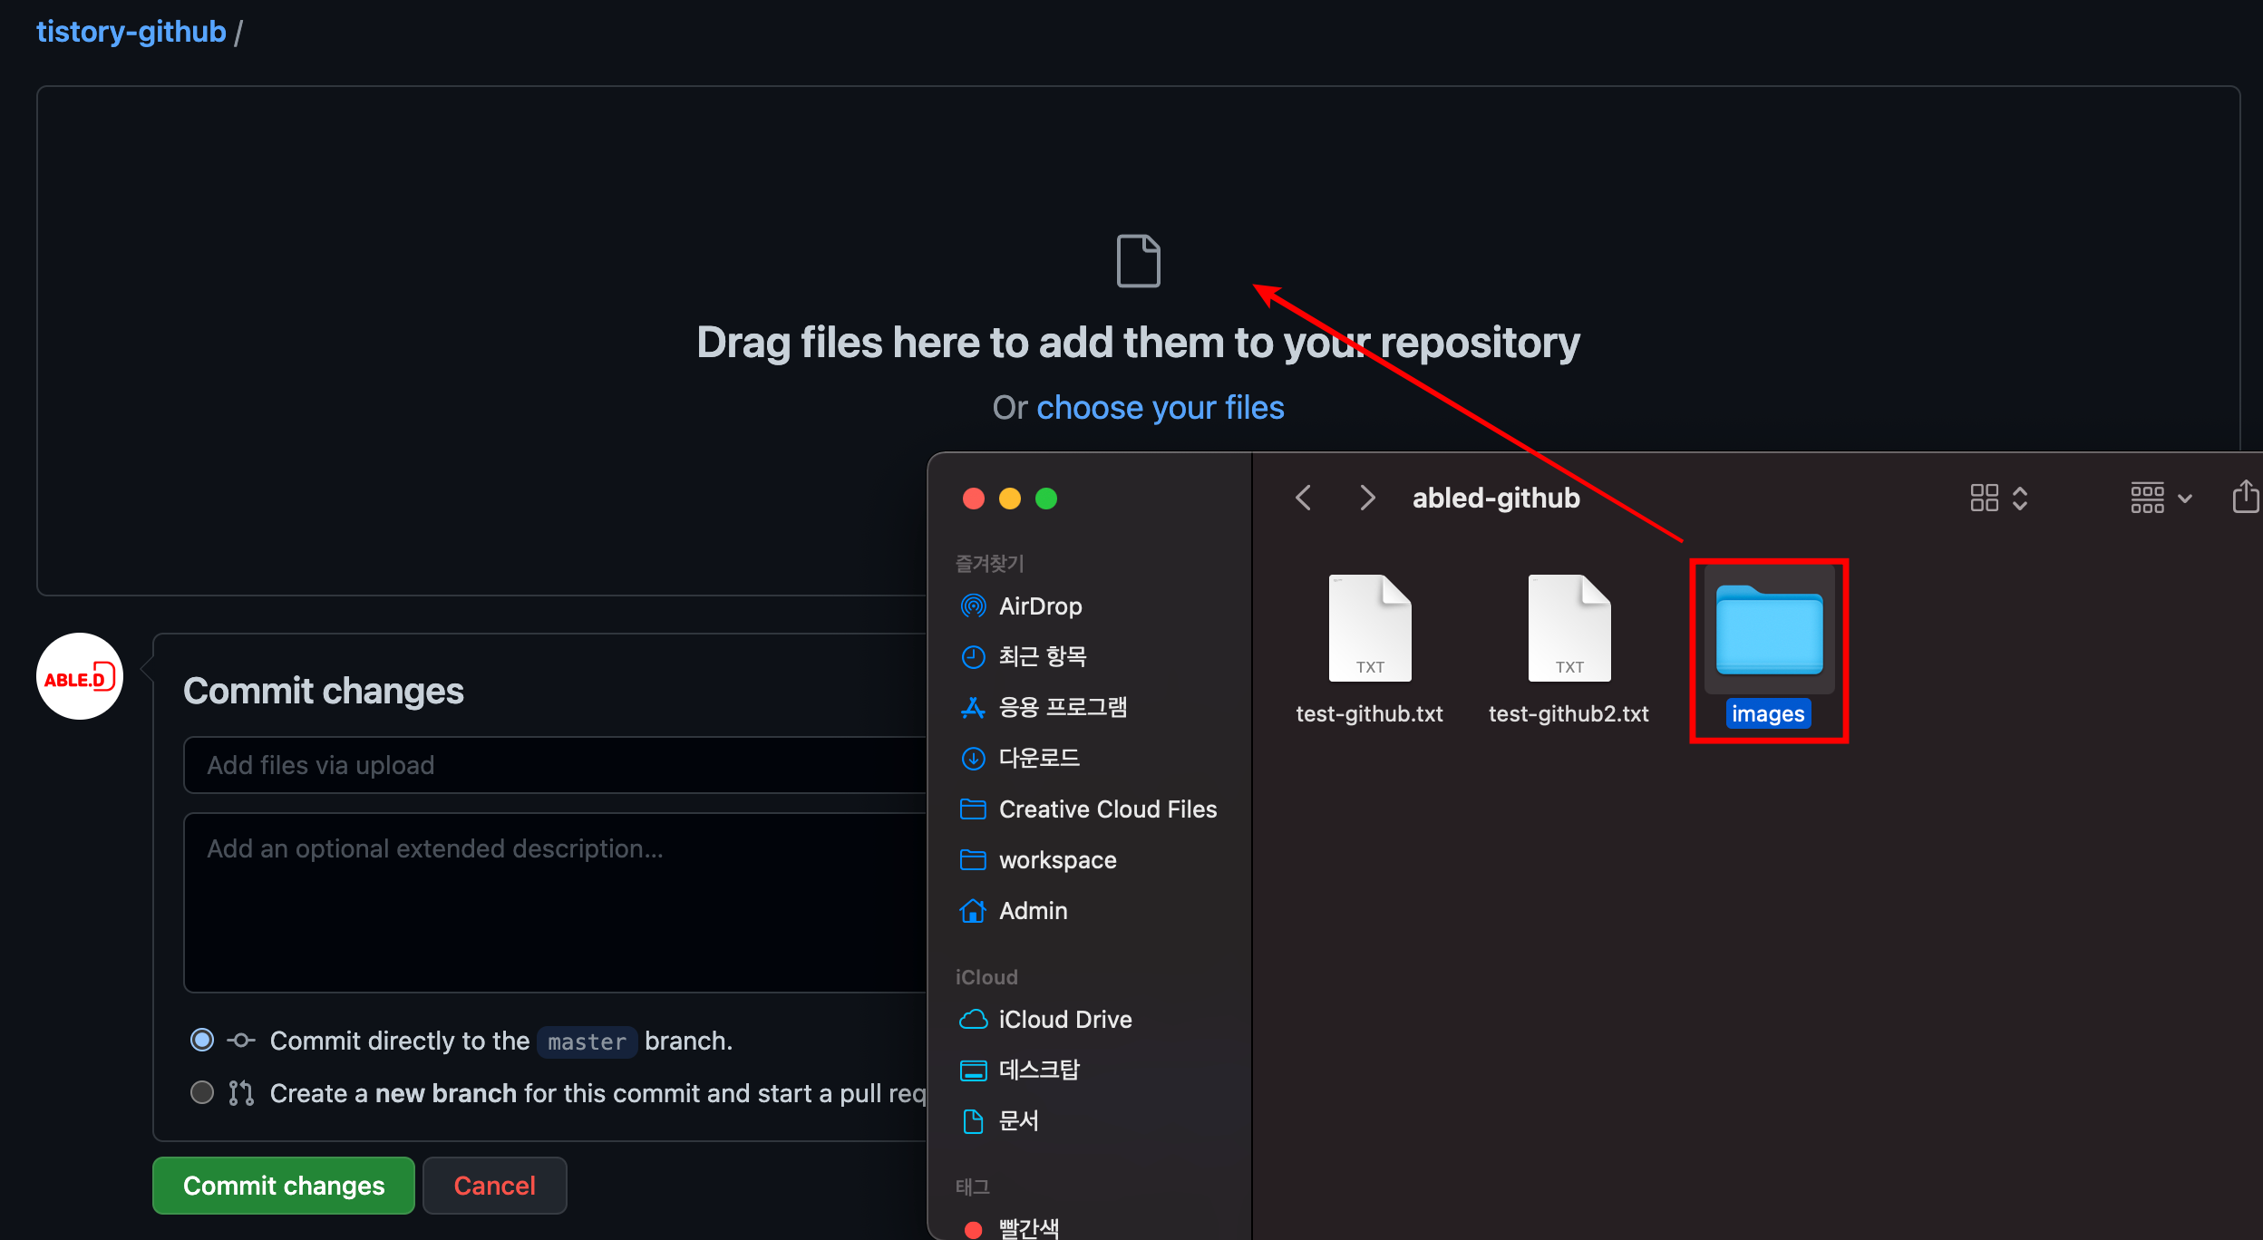Screen dimensions: 2263x1240
Task: Open iCloud Drive in sidebar
Action: [x=1064, y=1019]
